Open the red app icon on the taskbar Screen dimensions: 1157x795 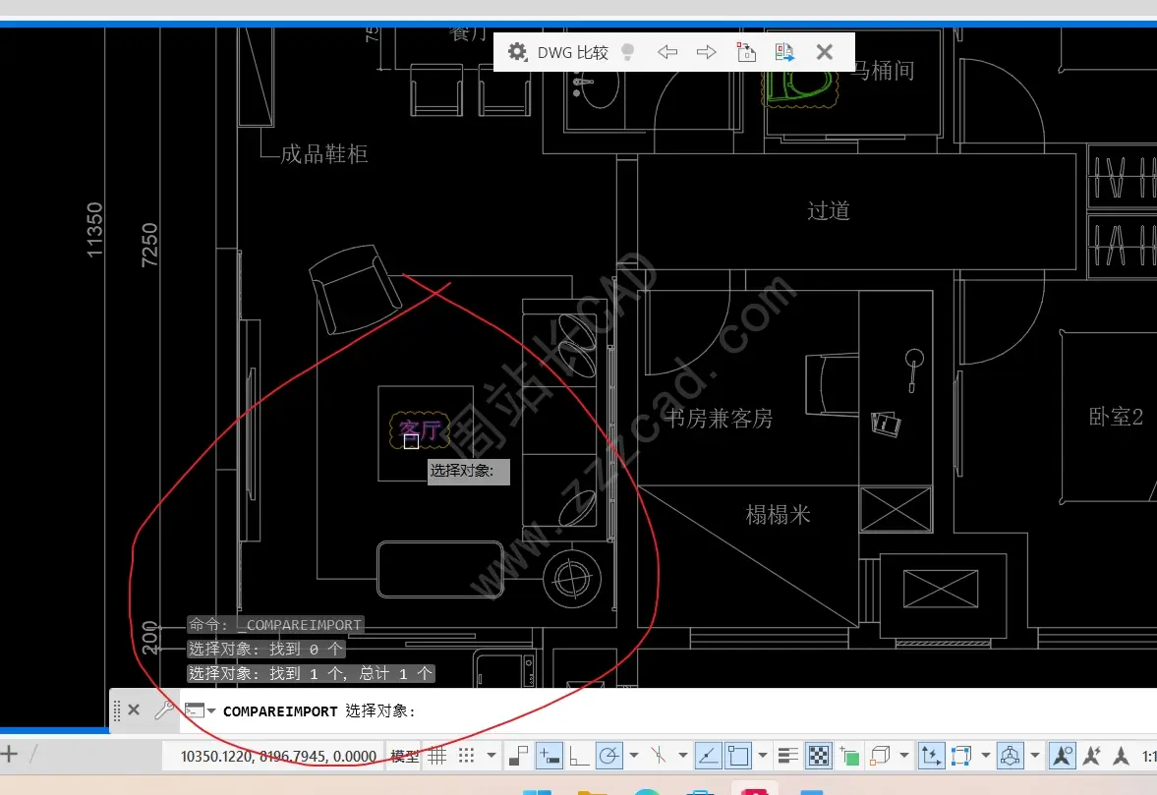pyautogui.click(x=754, y=789)
